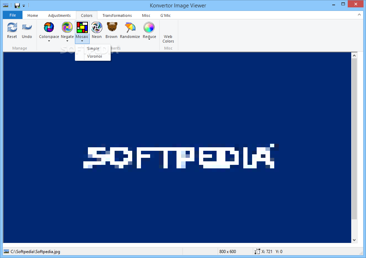Expand the Negate dropdown arrow
This screenshot has width=366, height=258.
[x=67, y=41]
